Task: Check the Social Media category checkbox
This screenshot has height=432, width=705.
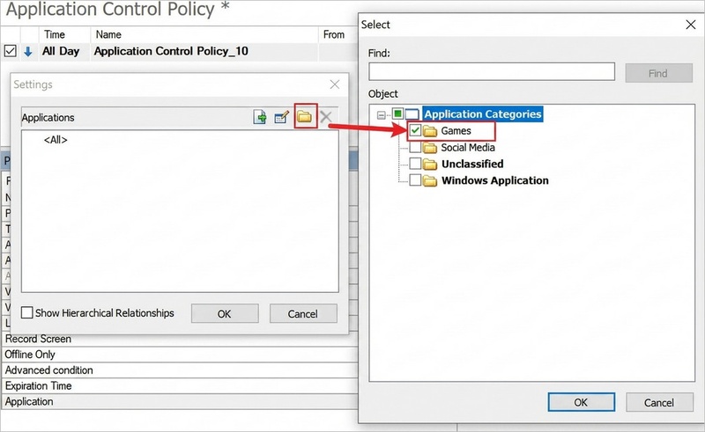Action: point(415,147)
